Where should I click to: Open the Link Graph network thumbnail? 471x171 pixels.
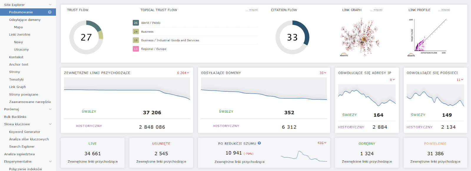pos(360,37)
